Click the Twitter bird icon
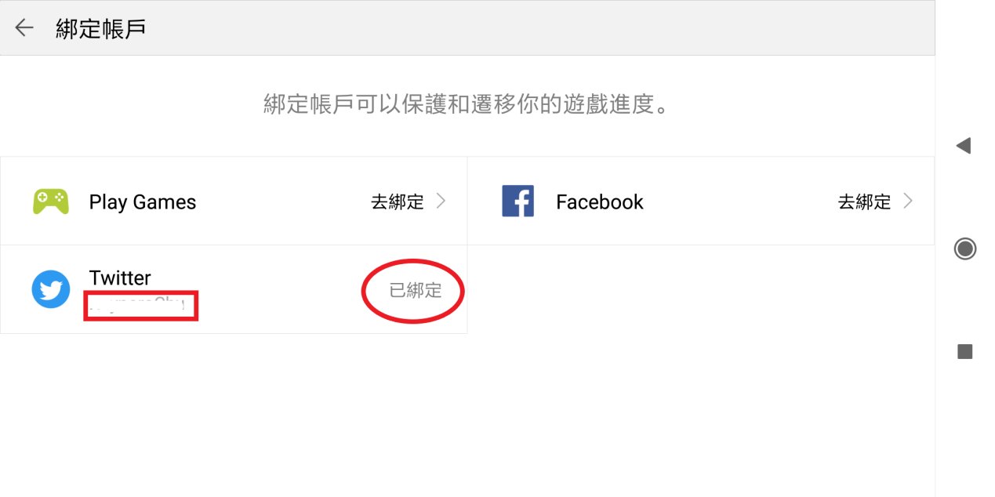Viewport: 995px width, 497px height. [x=51, y=289]
